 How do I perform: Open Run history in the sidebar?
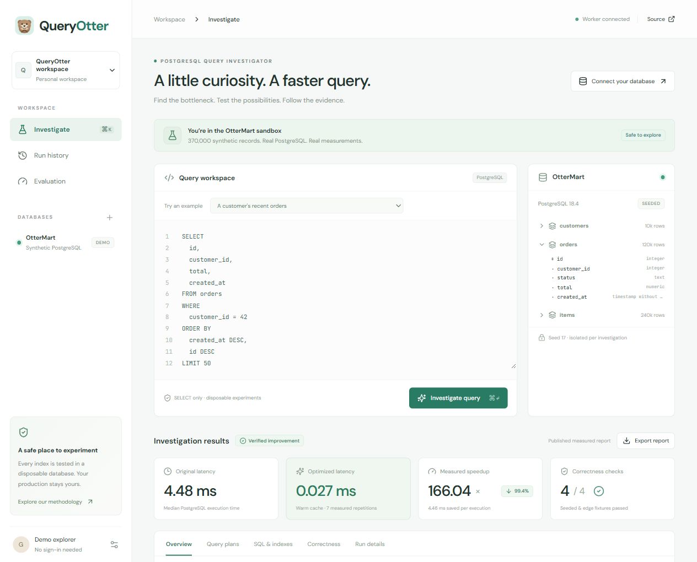66,155
